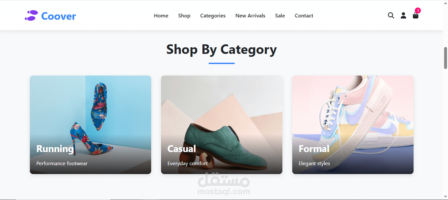Click the Running category title
The width and height of the screenshot is (448, 200).
[x=55, y=149]
